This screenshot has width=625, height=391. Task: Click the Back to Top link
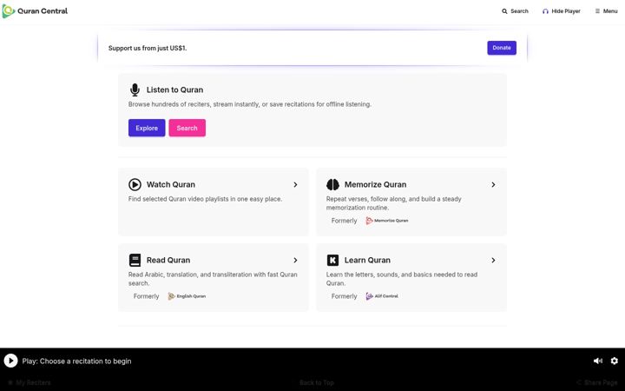pyautogui.click(x=317, y=382)
